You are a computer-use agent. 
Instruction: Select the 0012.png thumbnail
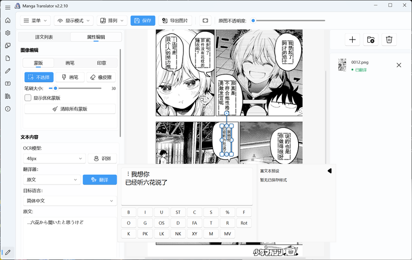[x=342, y=65]
